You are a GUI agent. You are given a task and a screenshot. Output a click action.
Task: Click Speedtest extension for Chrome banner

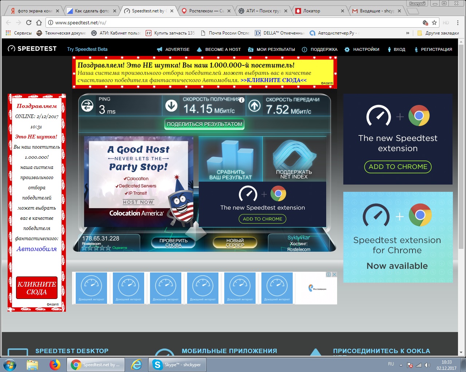398,237
